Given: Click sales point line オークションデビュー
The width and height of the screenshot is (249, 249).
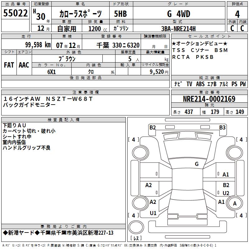Looking at the screenshot, I should [x=200, y=43].
